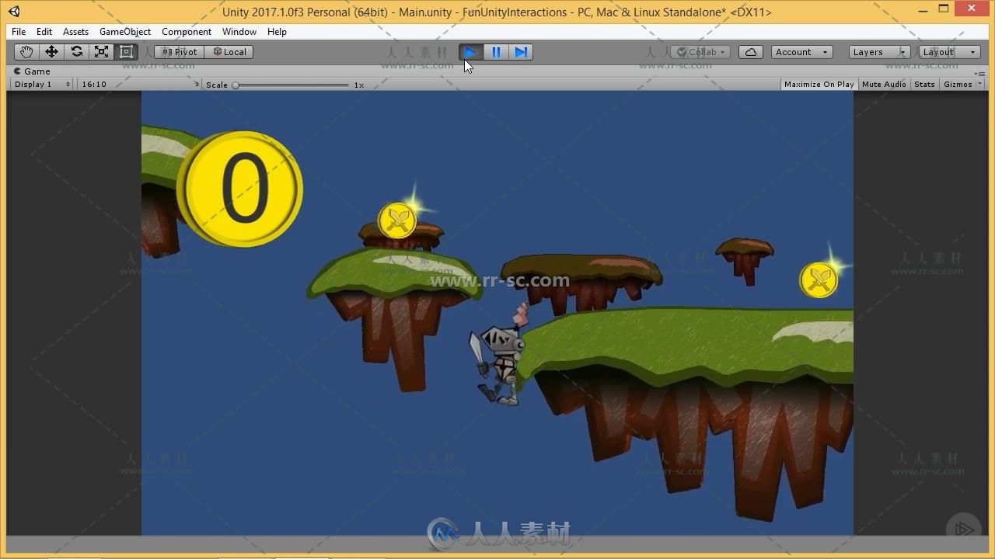Screen dimensions: 995x559
Task: Click the Unity logo in title bar
Action: (x=14, y=11)
